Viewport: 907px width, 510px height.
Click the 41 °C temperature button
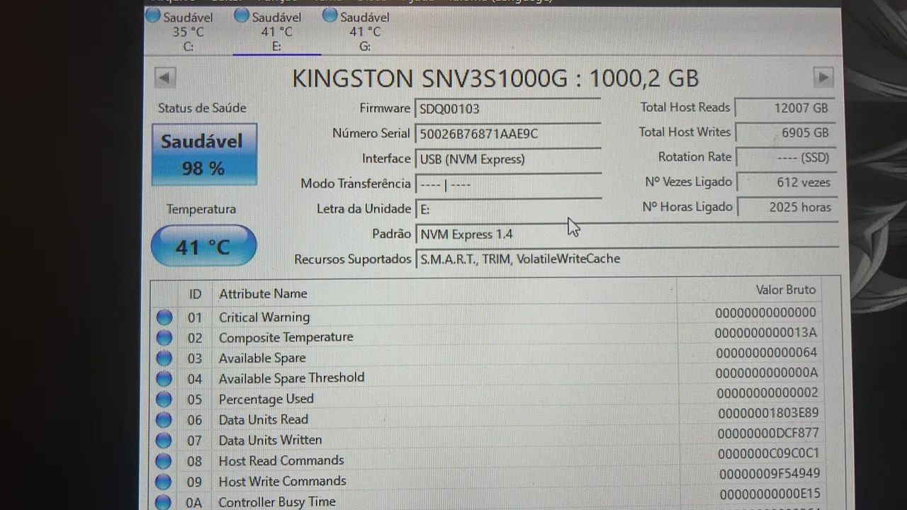tap(203, 246)
